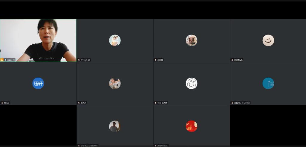The width and height of the screenshot is (306, 147).
Task: Click the couple photo avatar in William's tile
Action: tap(115, 40)
